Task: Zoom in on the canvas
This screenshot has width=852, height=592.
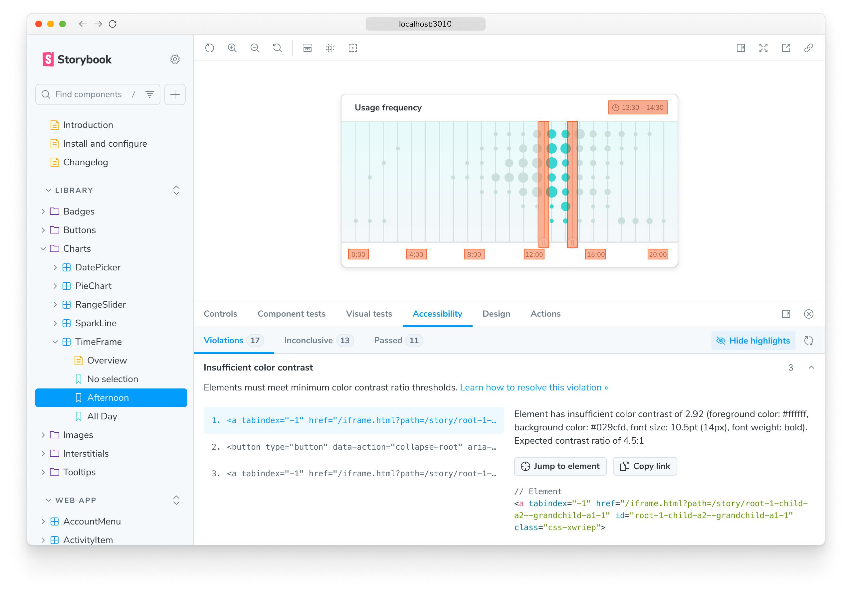Action: pyautogui.click(x=232, y=48)
